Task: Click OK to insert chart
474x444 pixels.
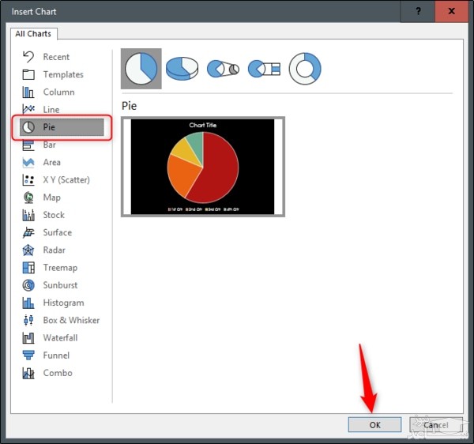Action: click(374, 425)
